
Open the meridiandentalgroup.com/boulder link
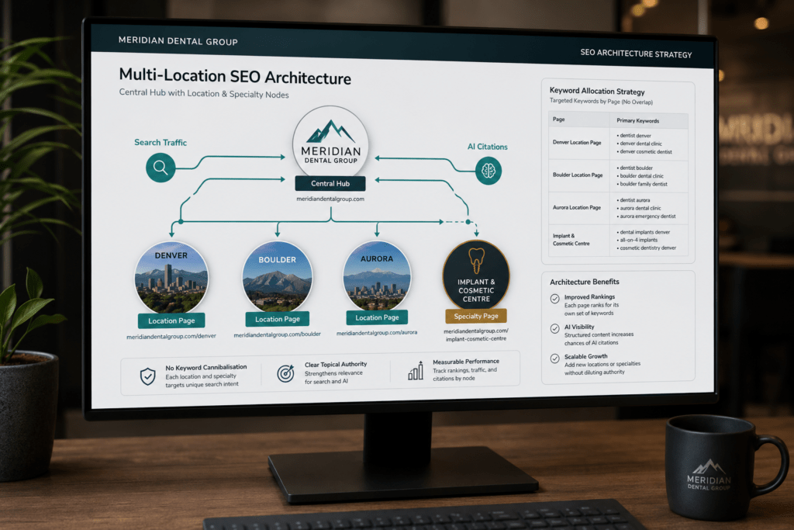[x=277, y=334]
